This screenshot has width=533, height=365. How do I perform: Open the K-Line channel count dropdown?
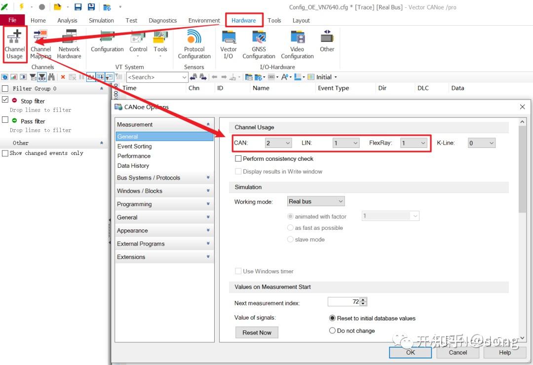pos(482,143)
